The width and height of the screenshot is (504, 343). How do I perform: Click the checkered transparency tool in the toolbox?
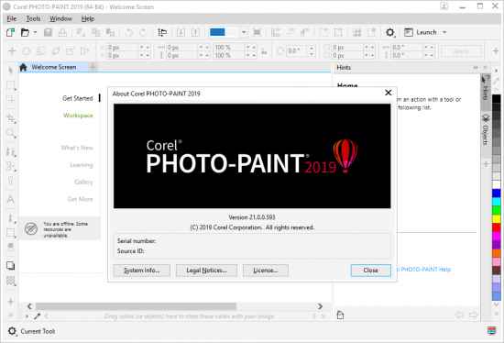point(11,282)
